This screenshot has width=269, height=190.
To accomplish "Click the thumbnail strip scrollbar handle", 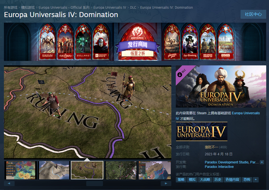I will [x=95, y=183].
